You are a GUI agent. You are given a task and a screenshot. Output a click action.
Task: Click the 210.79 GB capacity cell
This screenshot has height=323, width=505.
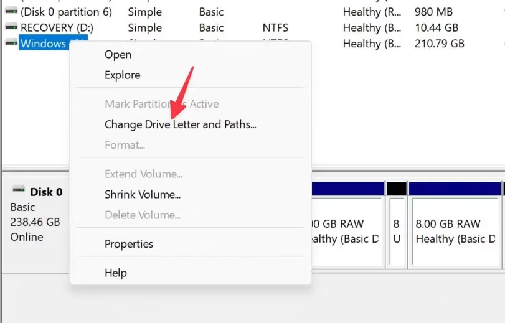[x=439, y=44]
